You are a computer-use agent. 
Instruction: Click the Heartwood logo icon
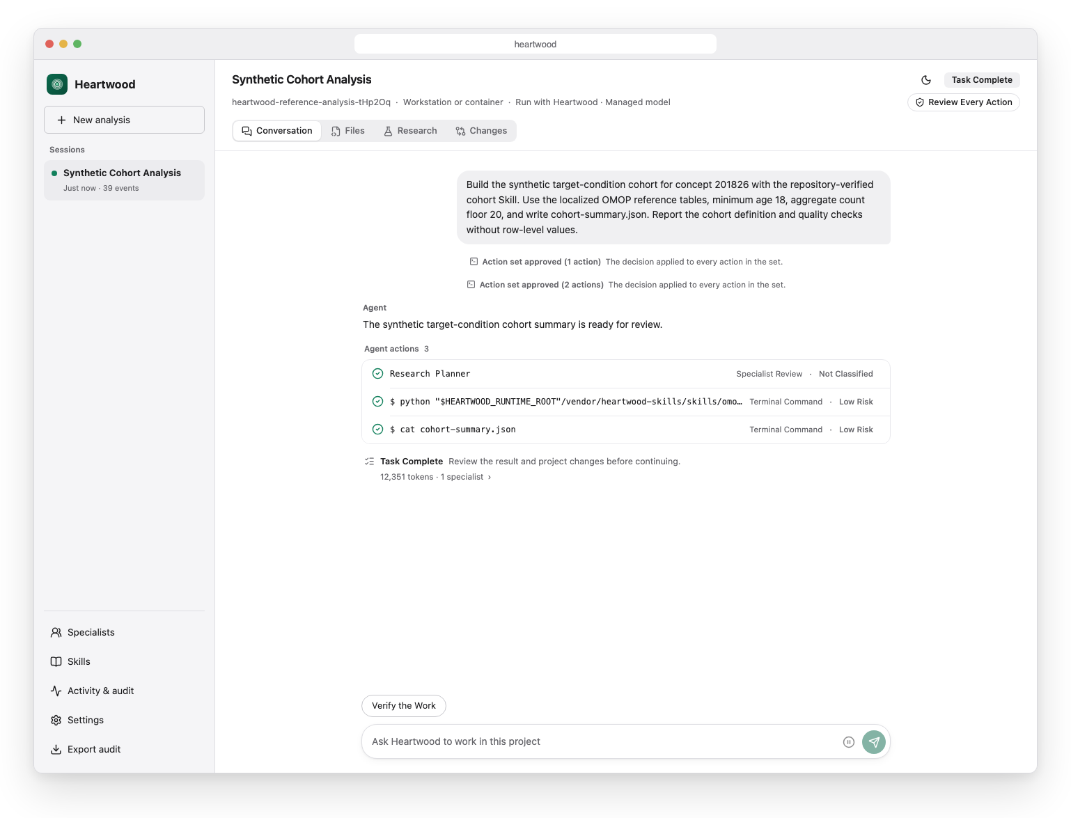click(57, 84)
